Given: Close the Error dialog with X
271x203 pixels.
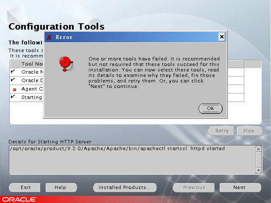Looking at the screenshot, I should coord(222,37).
